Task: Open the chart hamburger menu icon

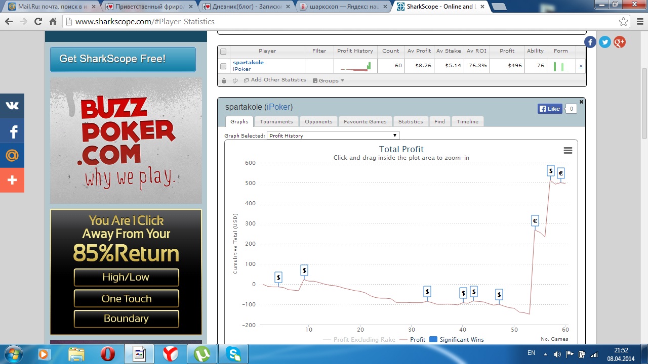Action: click(x=568, y=151)
